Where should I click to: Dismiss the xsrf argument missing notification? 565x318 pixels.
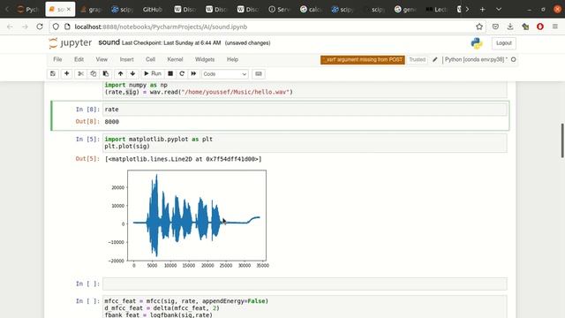point(363,59)
